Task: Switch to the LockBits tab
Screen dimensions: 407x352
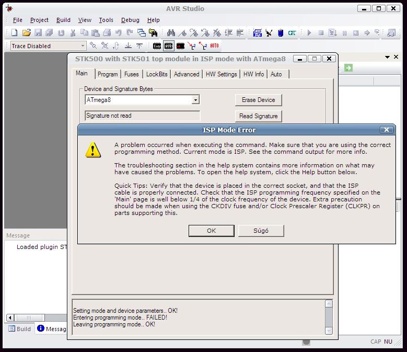Action: [157, 74]
